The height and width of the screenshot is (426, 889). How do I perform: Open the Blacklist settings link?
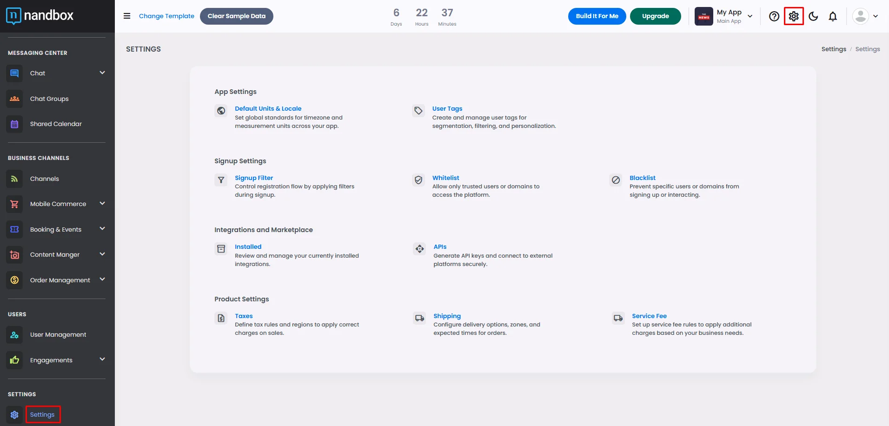point(642,178)
